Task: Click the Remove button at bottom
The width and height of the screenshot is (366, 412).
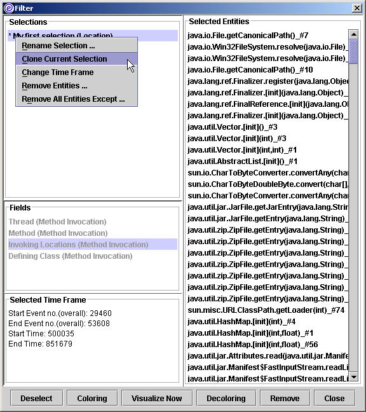Action: point(285,399)
